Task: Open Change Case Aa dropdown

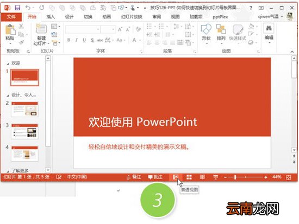Action: pyautogui.click(x=121, y=40)
